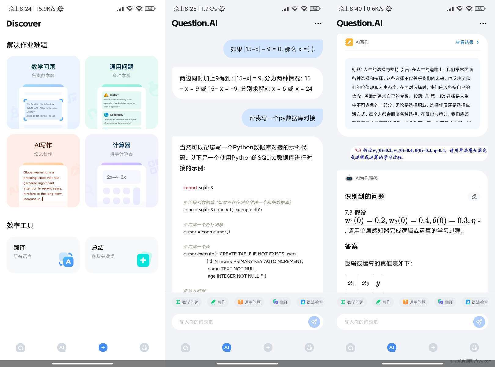This screenshot has width=495, height=367.
Task: Open the AI写作 essay writing card
Action: (x=43, y=171)
